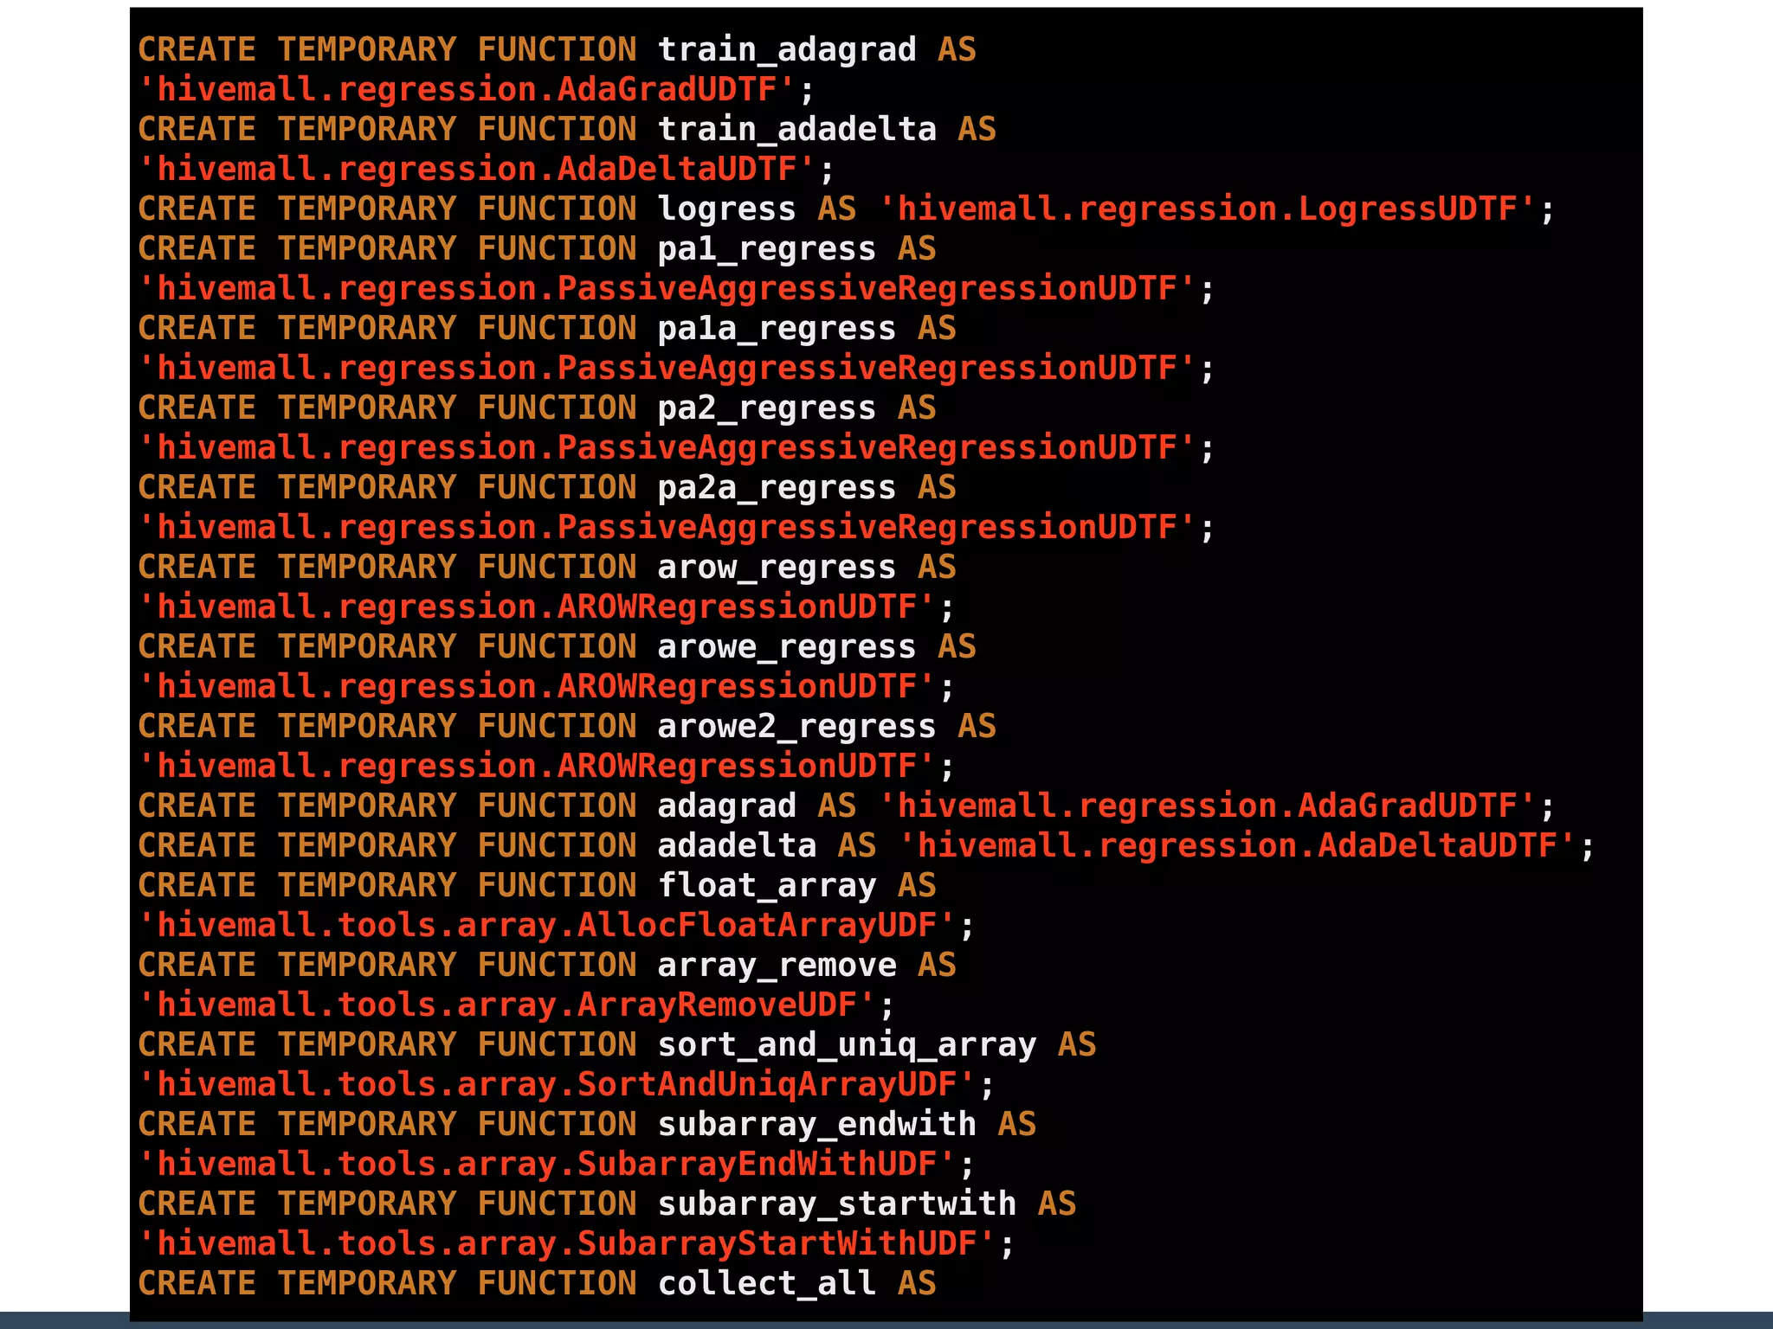Click the function name subarray_endwith
The width and height of the screenshot is (1773, 1329).
[817, 1125]
